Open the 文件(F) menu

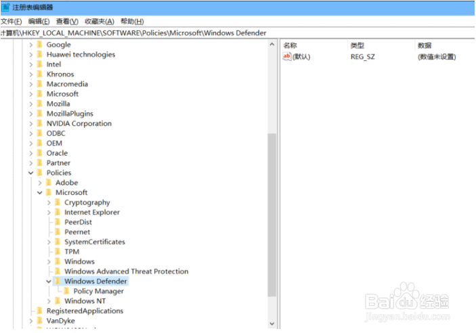click(x=12, y=22)
